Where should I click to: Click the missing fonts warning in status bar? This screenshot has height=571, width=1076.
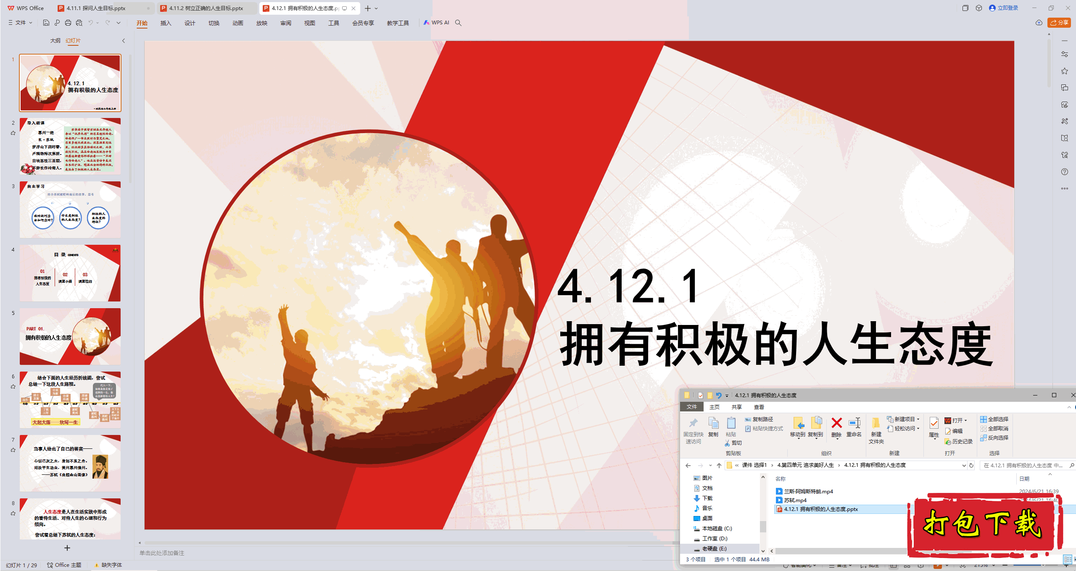click(108, 565)
